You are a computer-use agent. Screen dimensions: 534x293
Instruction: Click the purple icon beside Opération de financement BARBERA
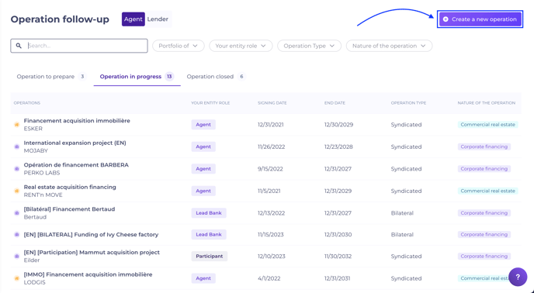(17, 169)
